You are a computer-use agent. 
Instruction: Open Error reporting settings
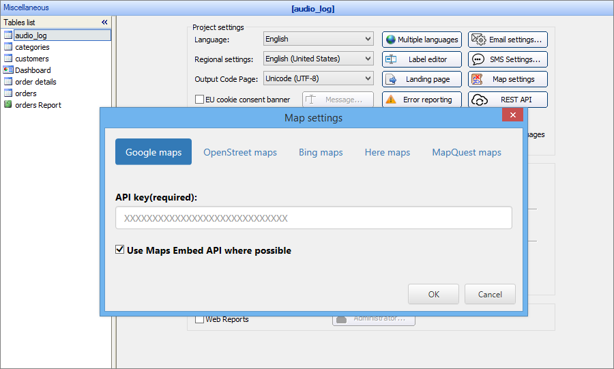point(422,100)
